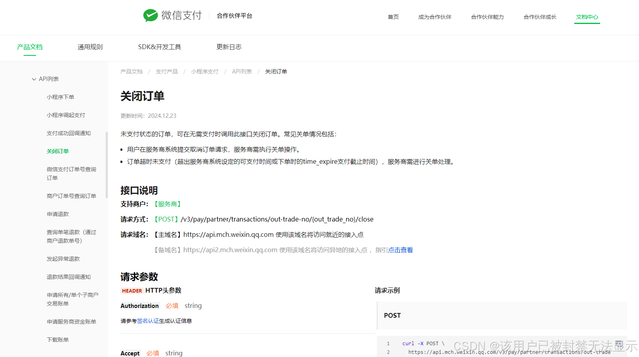Image resolution: width=639 pixels, height=357 pixels.
Task: Switch to 更新日志 tab
Action: [x=229, y=47]
